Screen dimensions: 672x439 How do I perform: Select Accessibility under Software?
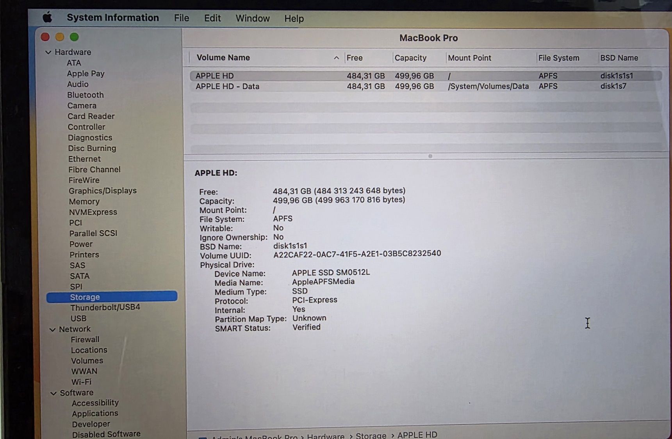[95, 403]
